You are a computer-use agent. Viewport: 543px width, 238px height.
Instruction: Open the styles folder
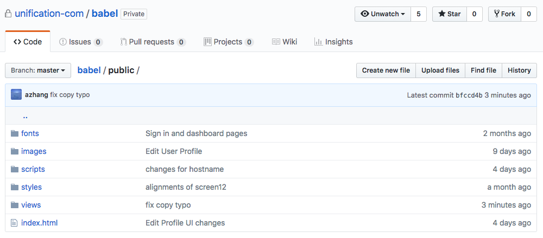pyautogui.click(x=31, y=187)
